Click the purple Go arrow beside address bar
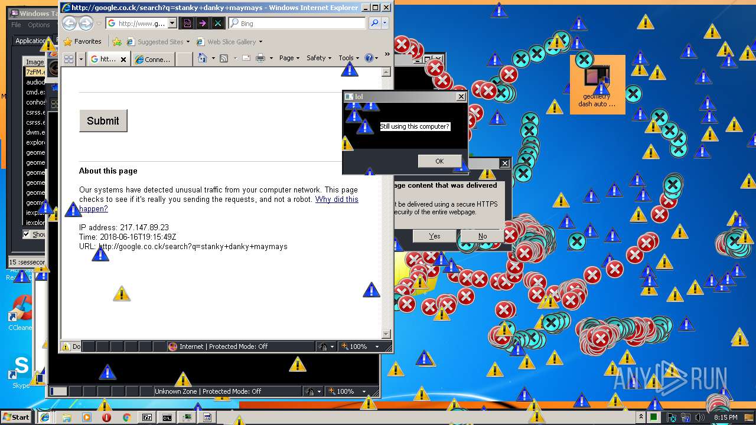The image size is (756, 425). [203, 23]
